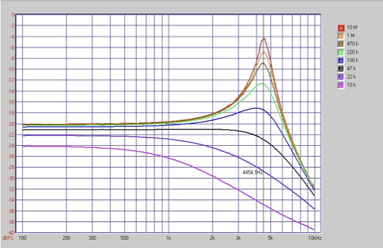This screenshot has width=383, height=248.
Task: Click the 1k frequency axis label
Action: click(168, 238)
